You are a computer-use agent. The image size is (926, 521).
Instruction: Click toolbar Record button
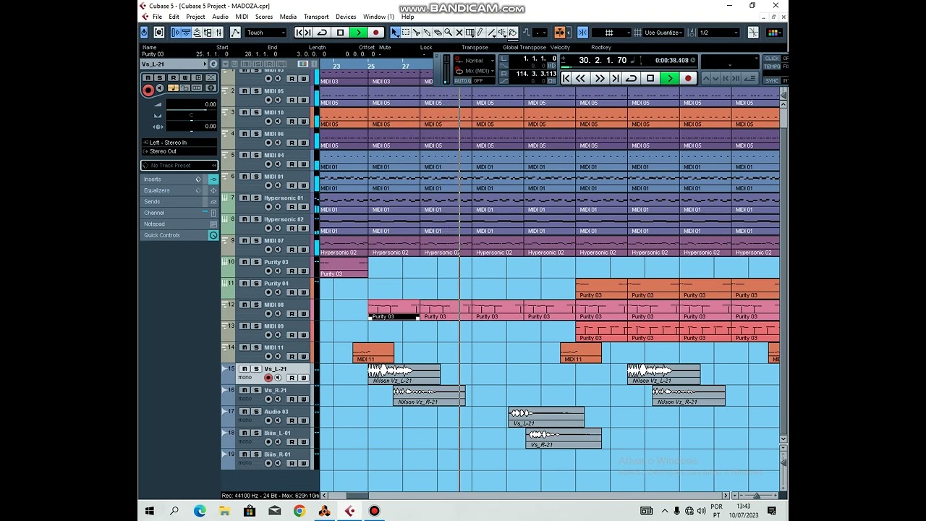click(x=375, y=33)
